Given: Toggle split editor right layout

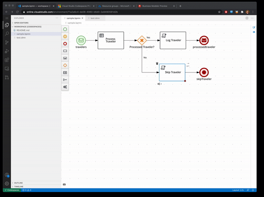Looking at the screenshot, I should 247,18.
